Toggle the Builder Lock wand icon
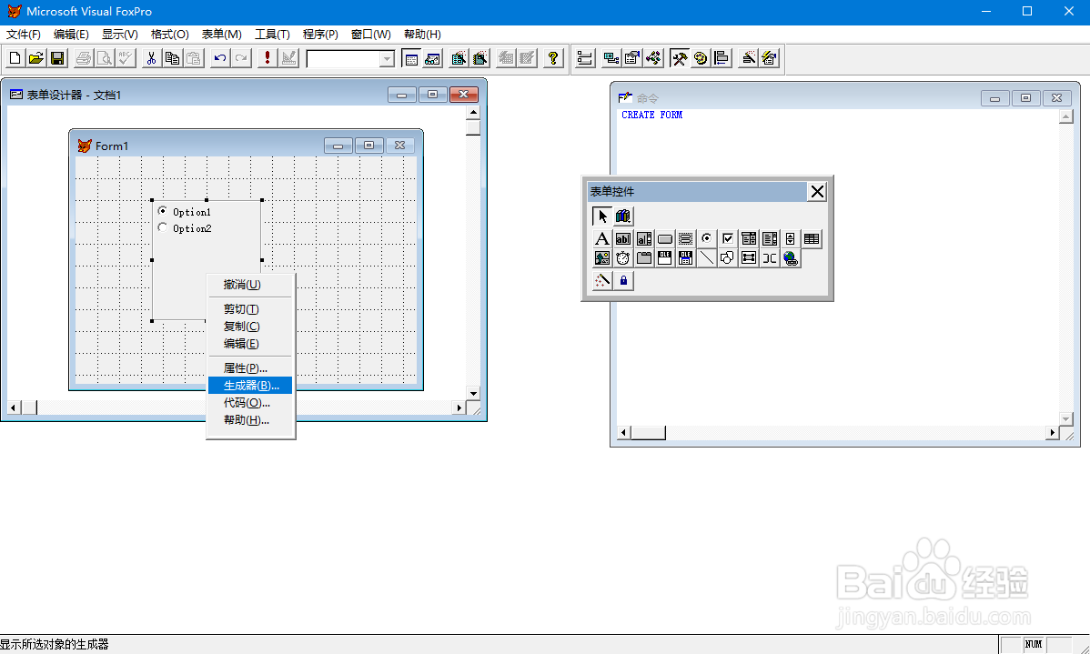 point(602,281)
